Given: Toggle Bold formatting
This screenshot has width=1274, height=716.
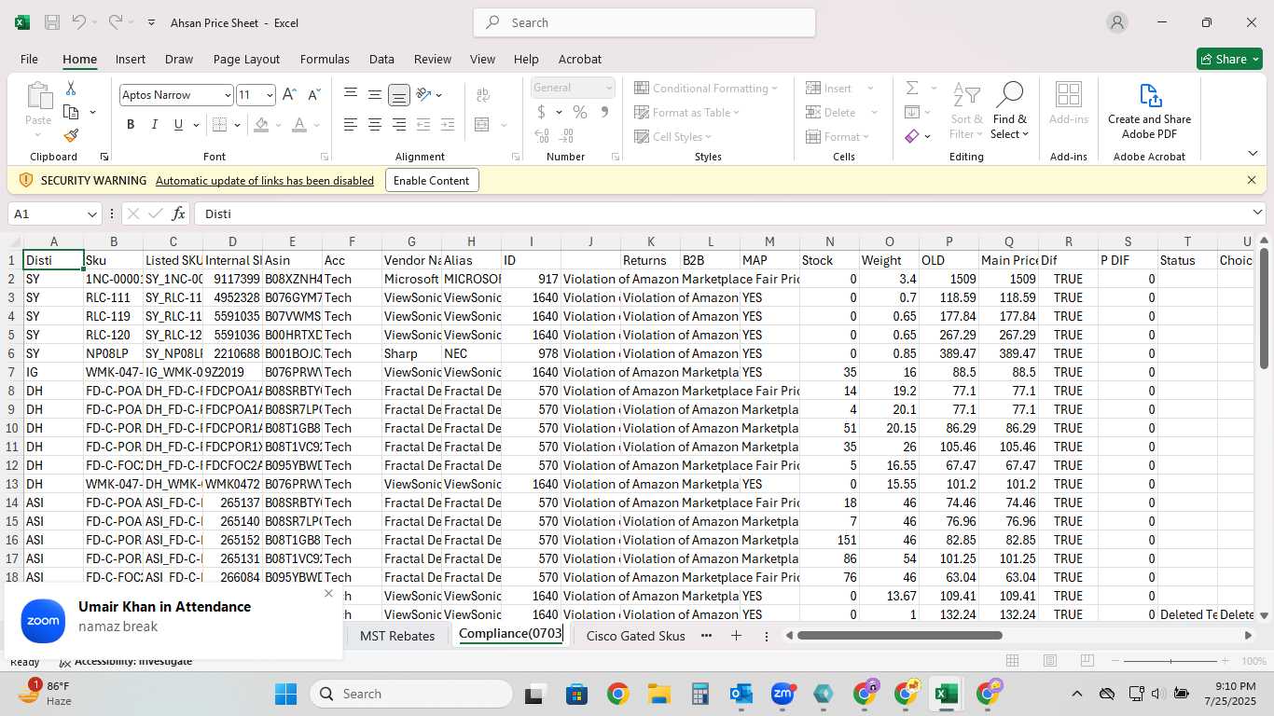Looking at the screenshot, I should click(131, 125).
